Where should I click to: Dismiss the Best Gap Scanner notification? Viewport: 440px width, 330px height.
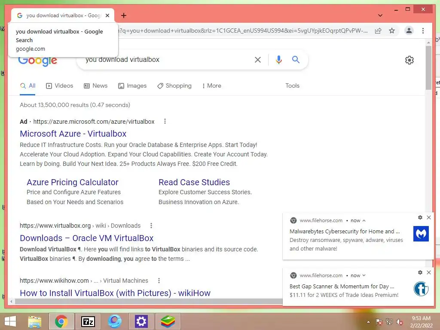[x=429, y=272]
